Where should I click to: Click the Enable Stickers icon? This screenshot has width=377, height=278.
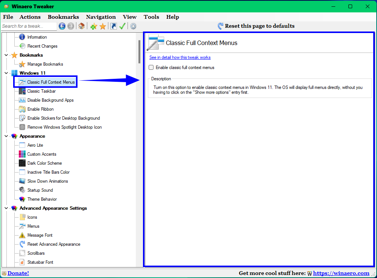click(x=22, y=118)
